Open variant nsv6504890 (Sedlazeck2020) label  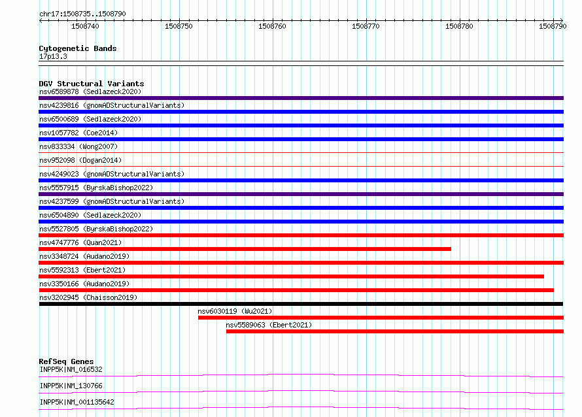coord(90,215)
